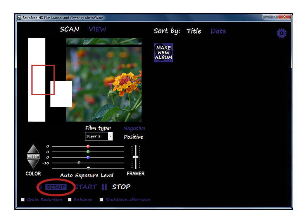This screenshot has height=223, width=307.
Task: Click the red color slider handle
Action: [x=88, y=146]
